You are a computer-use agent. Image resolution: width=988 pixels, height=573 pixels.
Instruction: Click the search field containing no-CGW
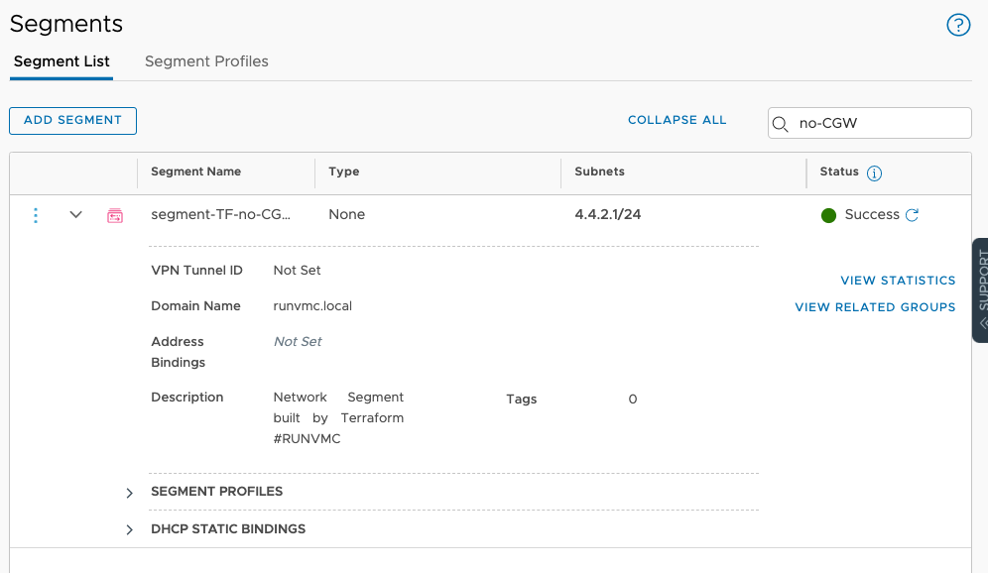878,124
